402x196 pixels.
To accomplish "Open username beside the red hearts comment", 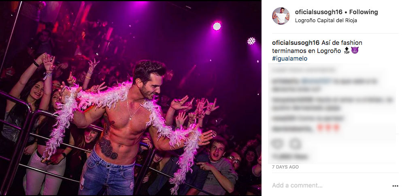I will pos(292,129).
